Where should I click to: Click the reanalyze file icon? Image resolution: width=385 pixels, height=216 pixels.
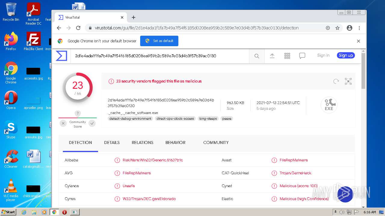pyautogui.click(x=336, y=81)
